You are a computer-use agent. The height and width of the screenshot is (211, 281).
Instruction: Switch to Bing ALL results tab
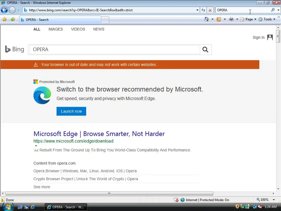tap(37, 29)
